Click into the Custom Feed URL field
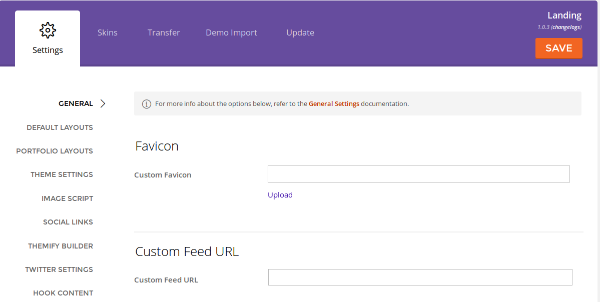This screenshot has height=302, width=600. point(420,277)
